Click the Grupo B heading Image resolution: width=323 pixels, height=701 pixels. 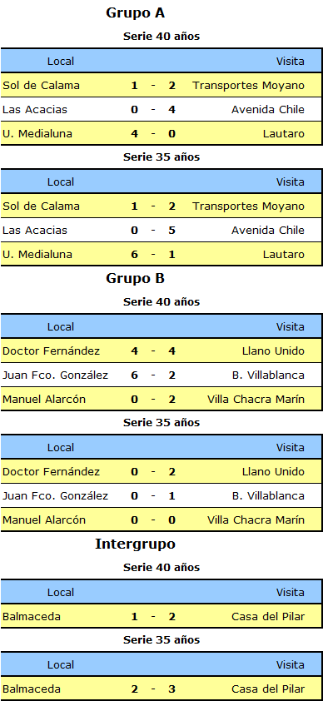tap(136, 279)
